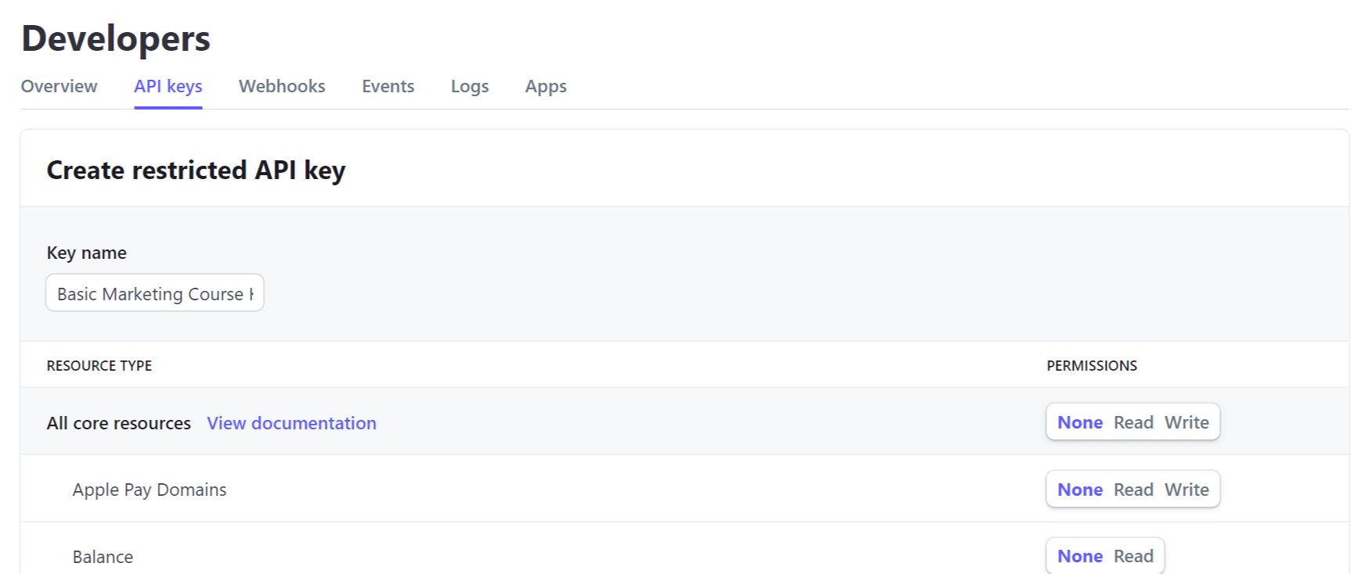Switch to the Apps tab
The image size is (1372, 574).
coord(546,86)
